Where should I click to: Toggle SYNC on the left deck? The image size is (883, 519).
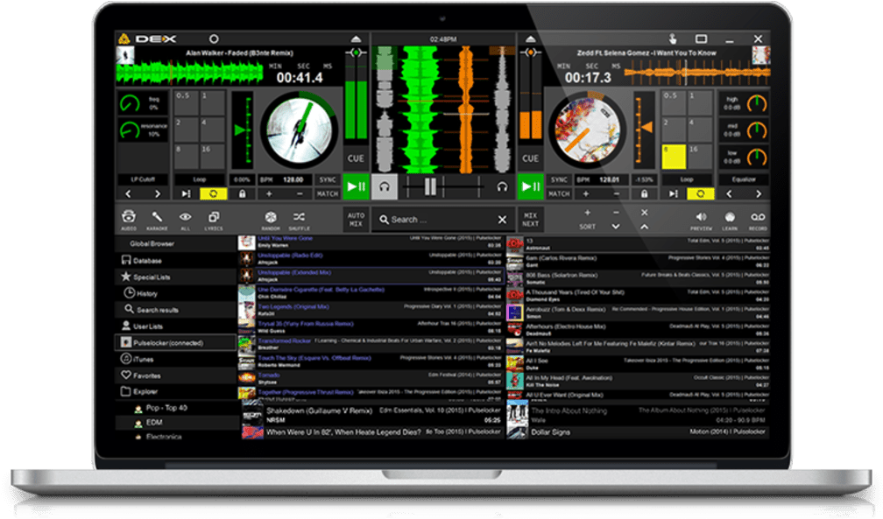(x=328, y=179)
